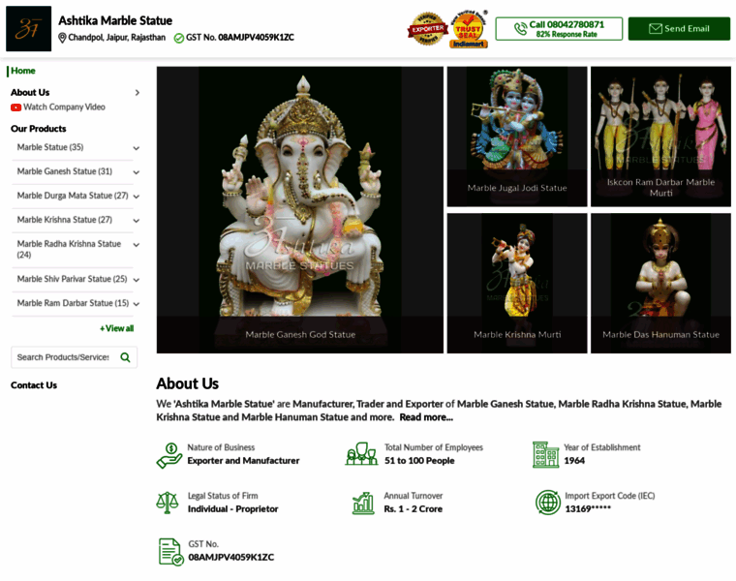Image resolution: width=736 pixels, height=581 pixels.
Task: Open the Home menu item
Action: click(x=23, y=71)
